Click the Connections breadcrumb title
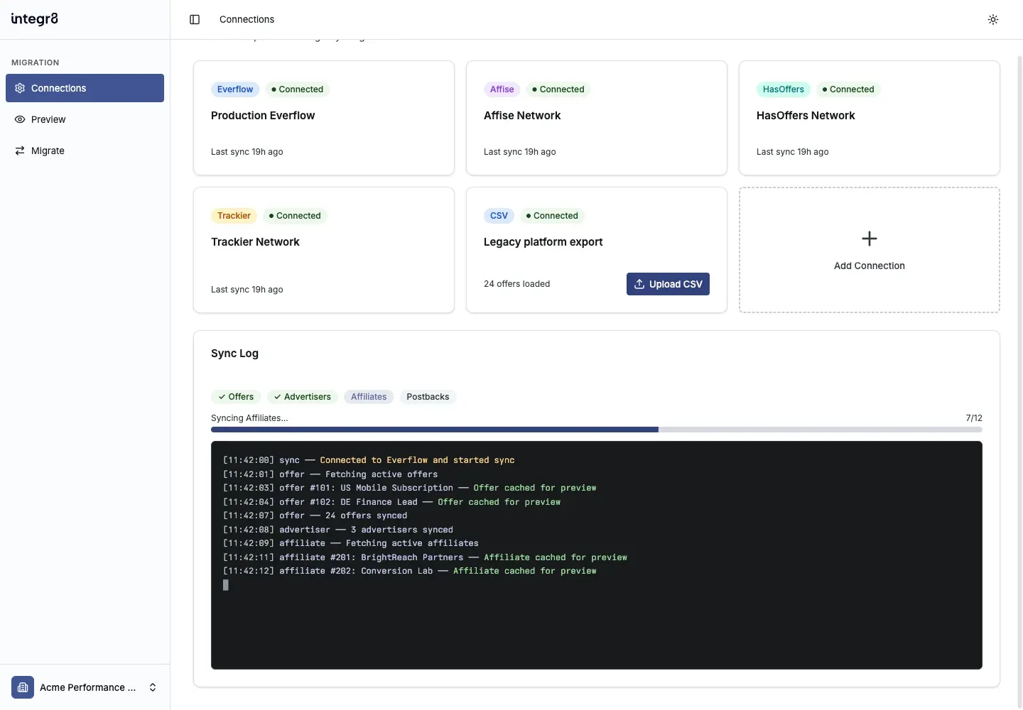 tap(247, 19)
